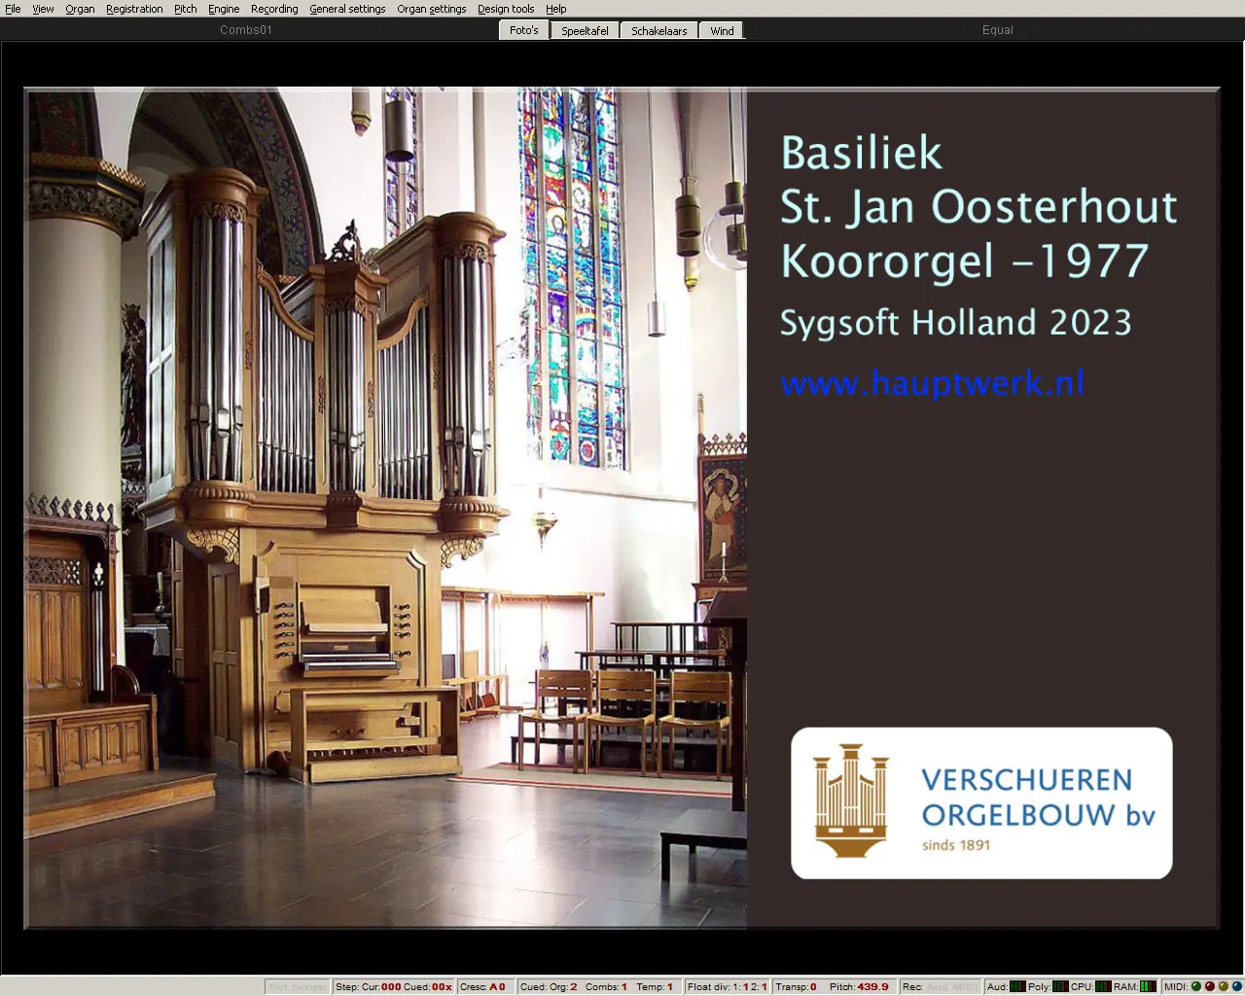The height and width of the screenshot is (996, 1245).
Task: Click the blue MIDI status LED
Action: click(1237, 986)
